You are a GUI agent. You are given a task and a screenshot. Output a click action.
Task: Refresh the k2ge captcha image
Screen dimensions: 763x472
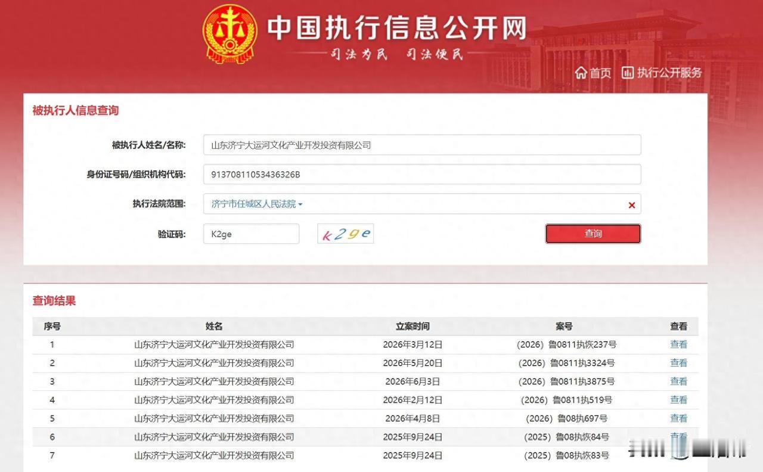[346, 234]
